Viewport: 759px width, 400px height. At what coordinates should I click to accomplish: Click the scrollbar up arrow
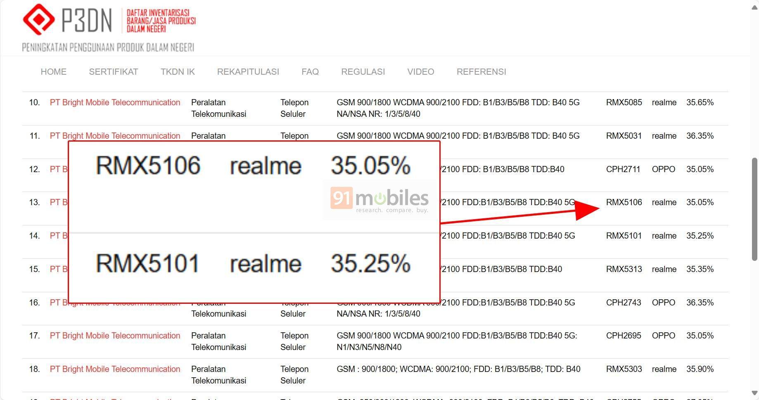(754, 7)
